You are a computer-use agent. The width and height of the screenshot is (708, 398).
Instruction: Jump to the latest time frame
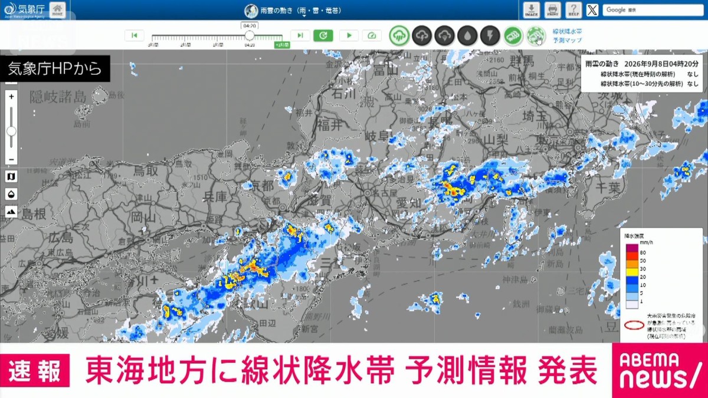tap(300, 35)
